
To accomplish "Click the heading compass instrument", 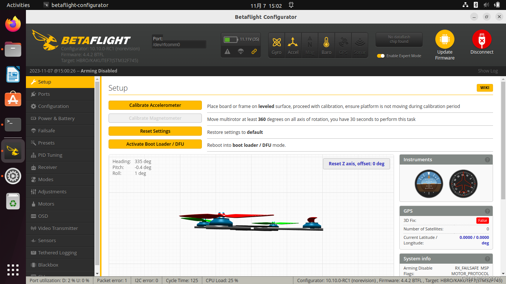I will tap(463, 184).
